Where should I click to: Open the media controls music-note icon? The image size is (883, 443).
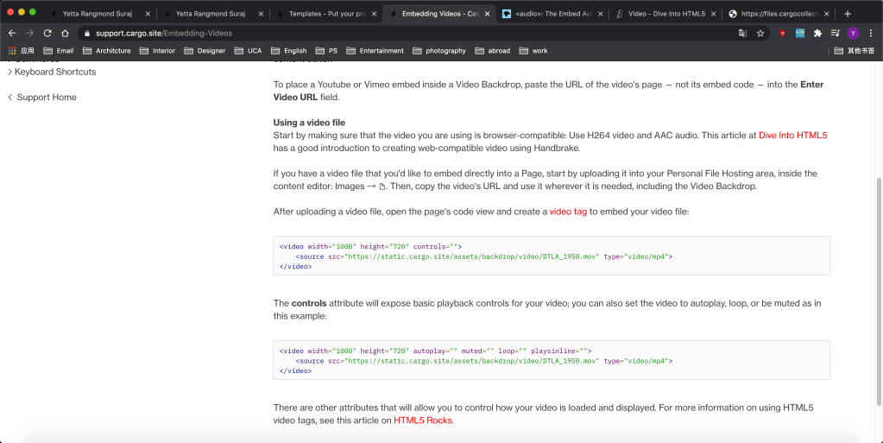(835, 33)
